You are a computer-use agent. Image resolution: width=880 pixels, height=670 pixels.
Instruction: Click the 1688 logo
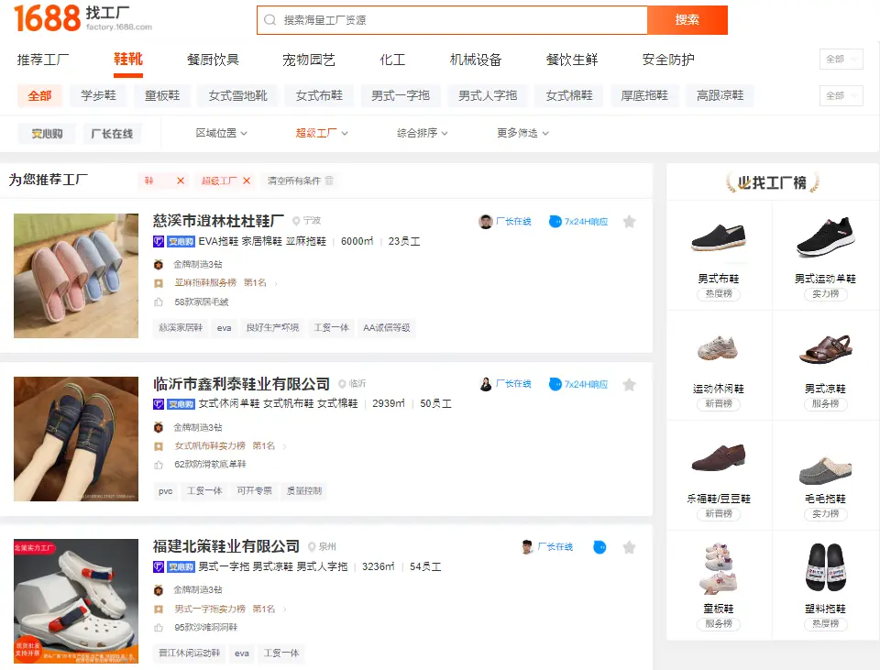coord(47,18)
